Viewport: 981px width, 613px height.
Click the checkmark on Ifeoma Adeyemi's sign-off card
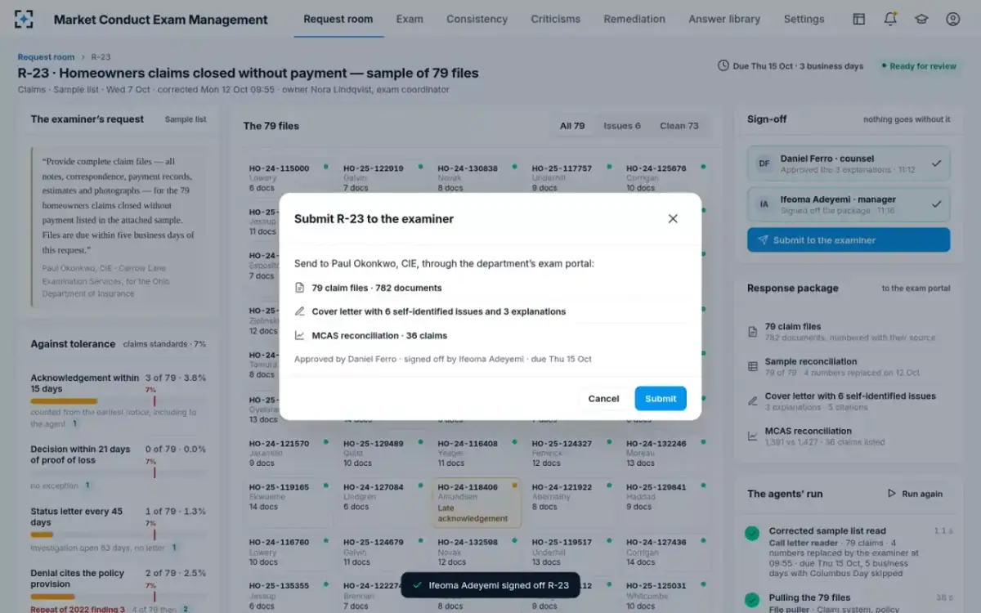[937, 204]
